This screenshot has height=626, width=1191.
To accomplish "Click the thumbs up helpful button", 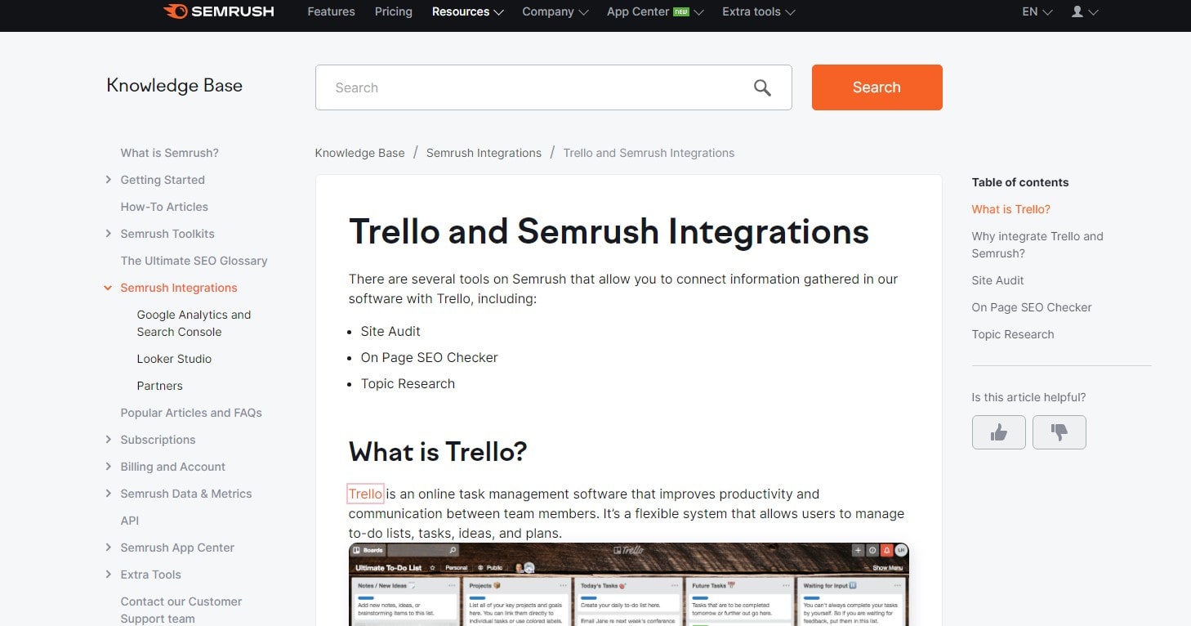I will (998, 432).
